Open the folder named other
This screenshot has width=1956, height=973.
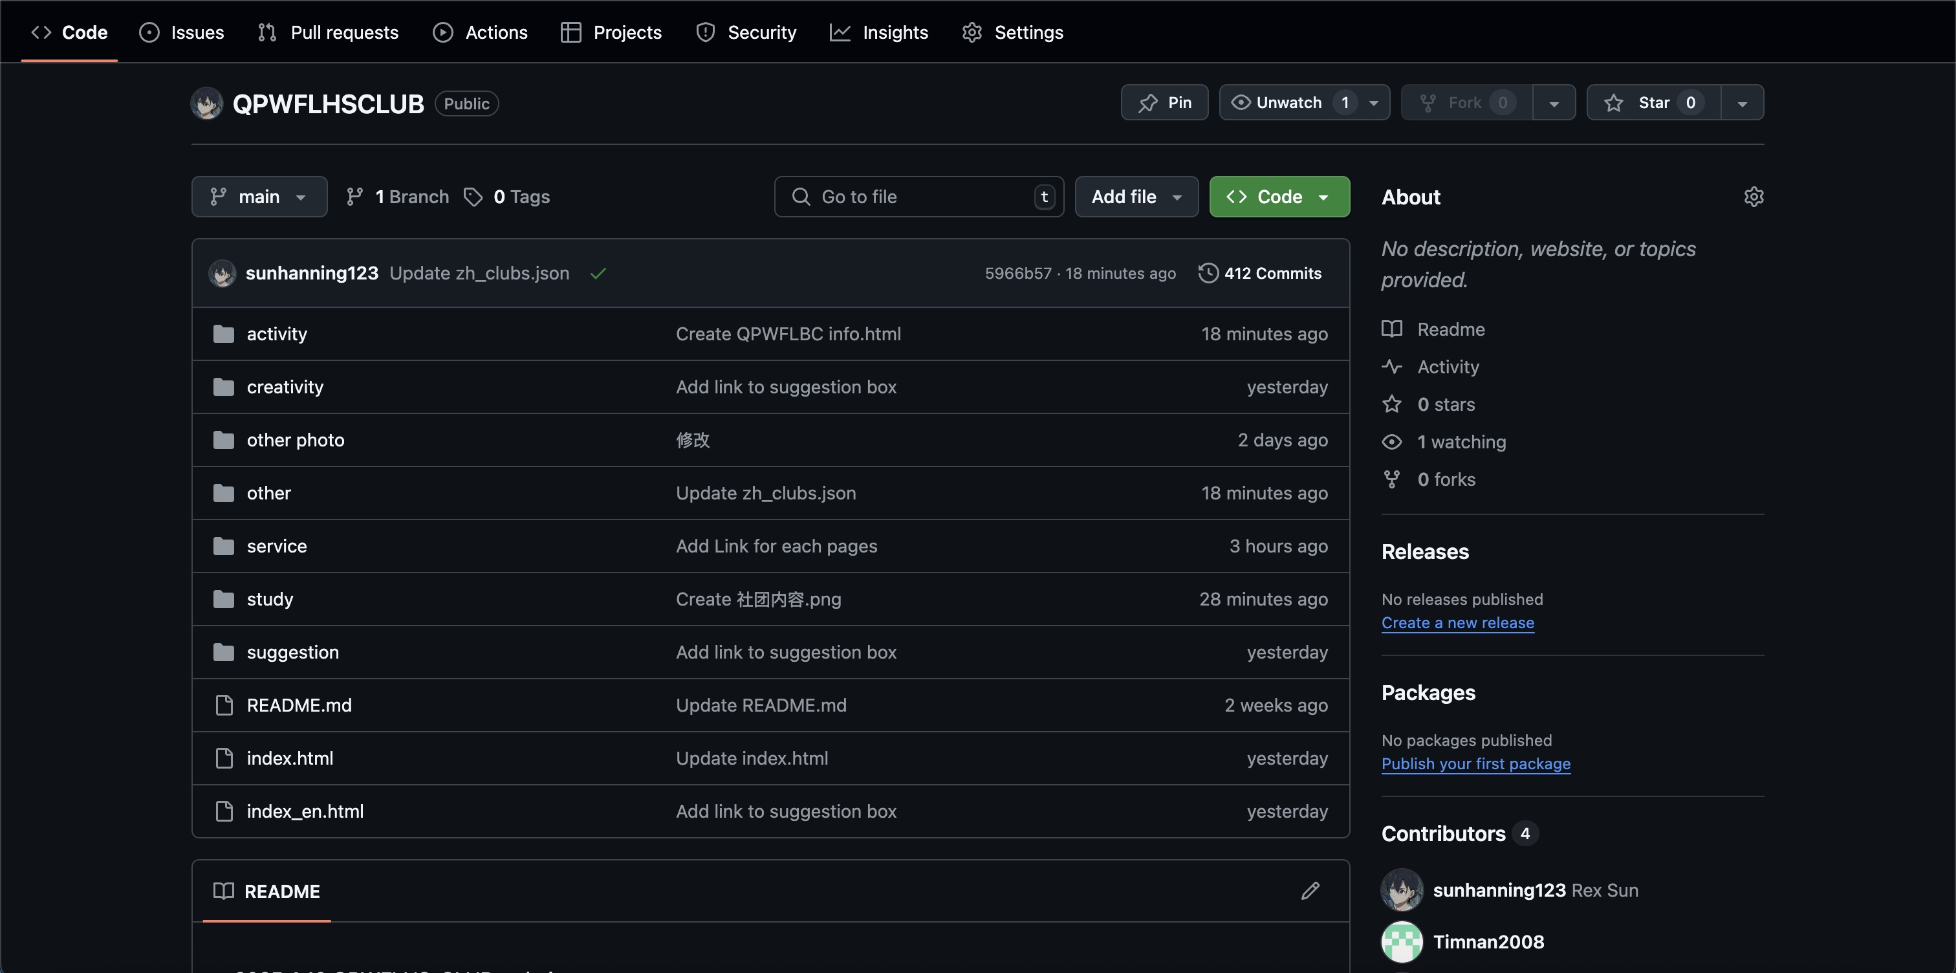pyautogui.click(x=269, y=494)
